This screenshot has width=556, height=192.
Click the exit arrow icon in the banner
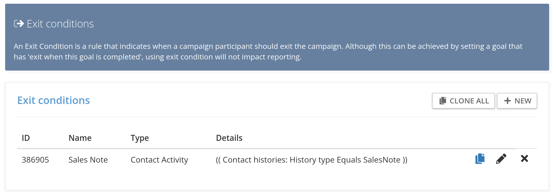(x=19, y=23)
